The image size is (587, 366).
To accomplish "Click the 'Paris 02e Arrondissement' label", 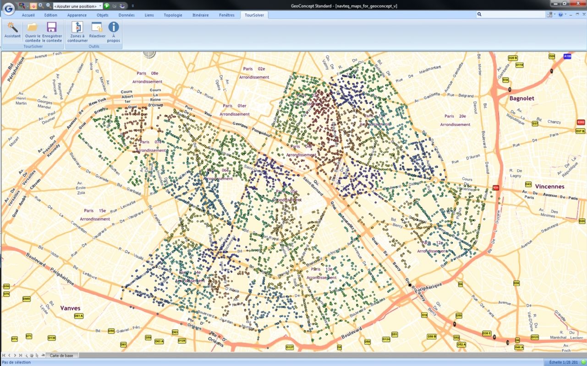I will (254, 73).
